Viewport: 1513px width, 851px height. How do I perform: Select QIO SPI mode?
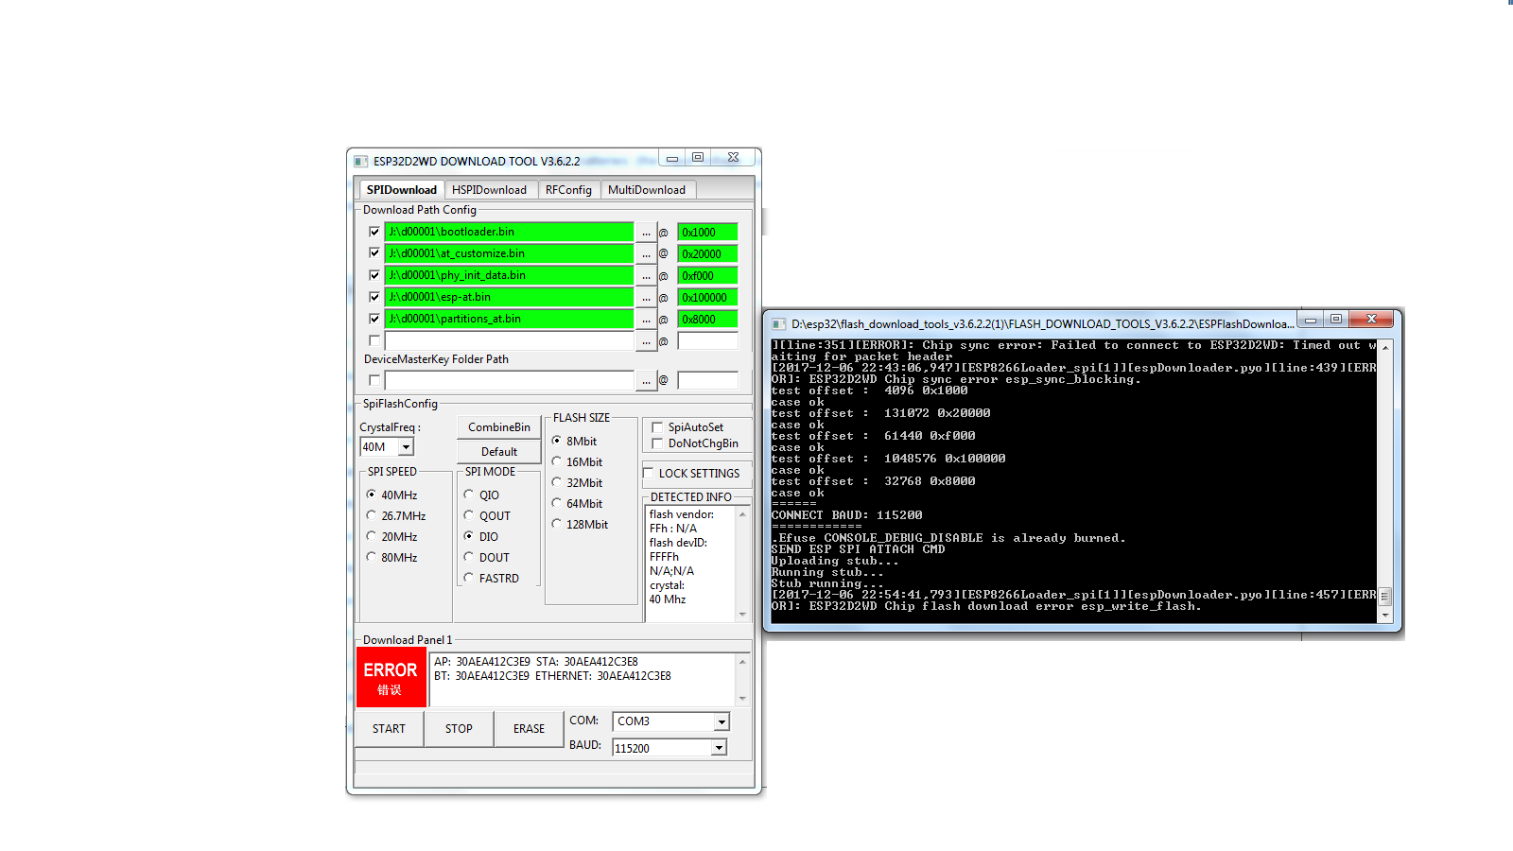[469, 495]
